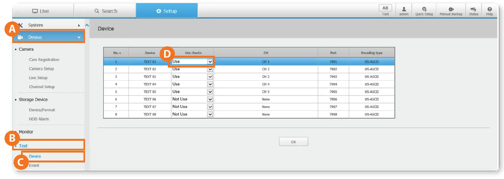The image size is (504, 179).
Task: Open Live Setup page
Action: (38, 78)
